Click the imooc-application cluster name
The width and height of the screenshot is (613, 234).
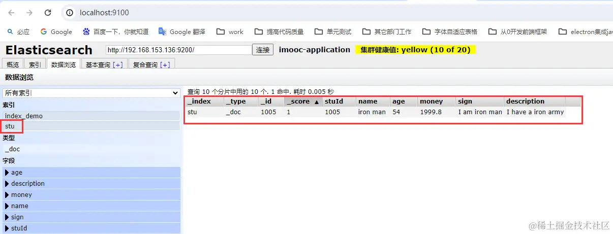pyautogui.click(x=315, y=50)
